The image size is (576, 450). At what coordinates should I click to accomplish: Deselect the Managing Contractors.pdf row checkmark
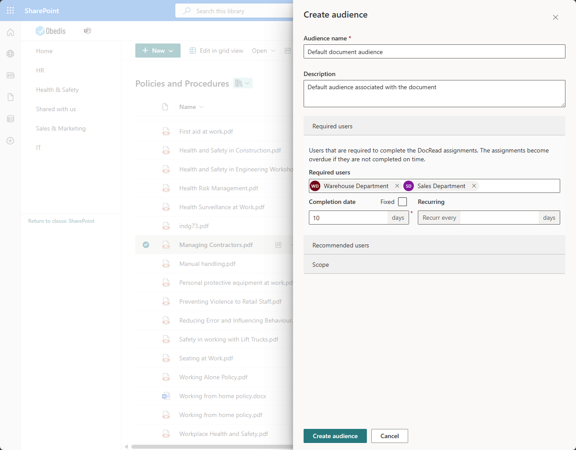click(146, 245)
